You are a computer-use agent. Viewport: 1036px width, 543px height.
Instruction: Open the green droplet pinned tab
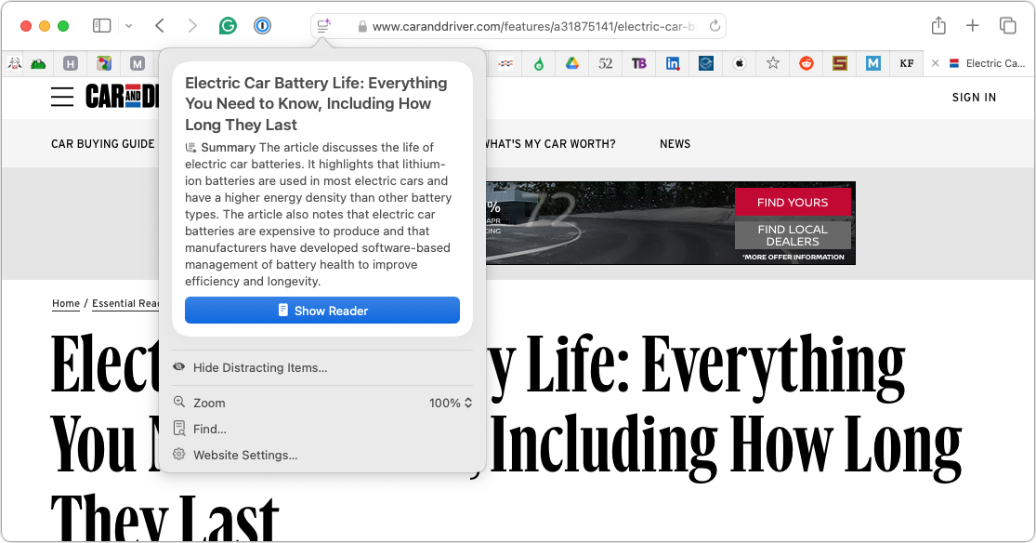pos(539,63)
